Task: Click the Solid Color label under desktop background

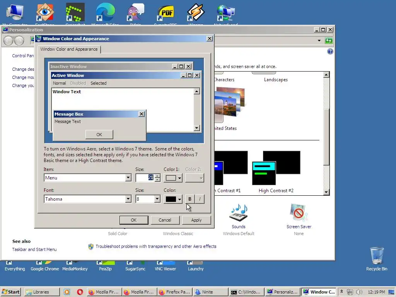Action: (x=118, y=234)
